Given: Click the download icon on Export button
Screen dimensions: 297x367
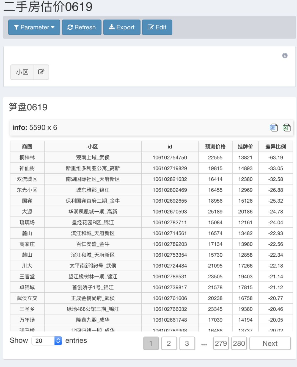Looking at the screenshot, I should 112,27.
